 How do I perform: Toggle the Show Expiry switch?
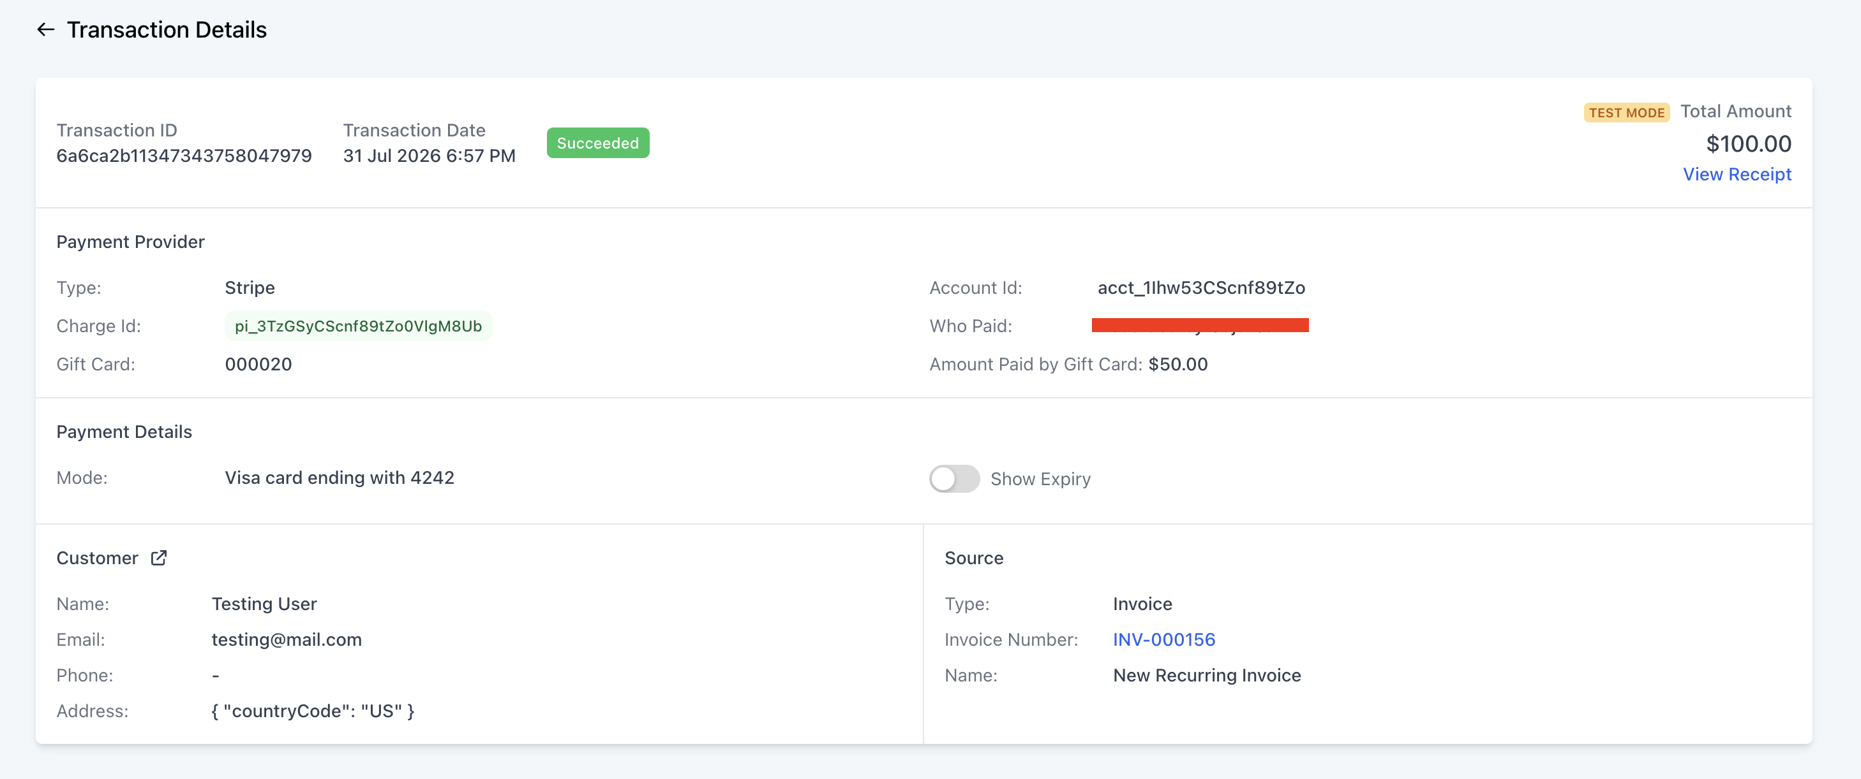953,478
